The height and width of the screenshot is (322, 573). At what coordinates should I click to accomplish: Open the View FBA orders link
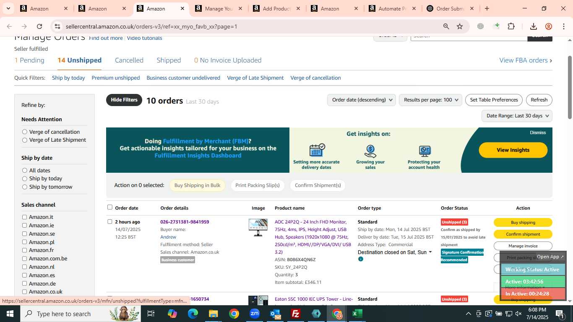click(526, 60)
